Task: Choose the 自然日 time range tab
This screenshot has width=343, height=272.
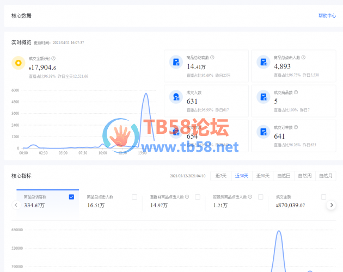Action: [284, 176]
